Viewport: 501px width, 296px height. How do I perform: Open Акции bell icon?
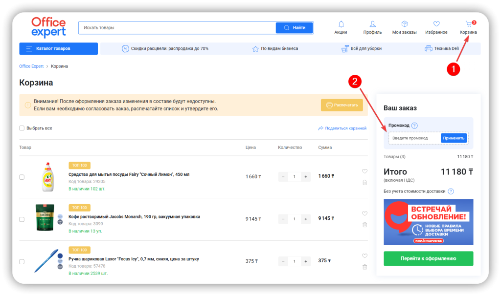pos(341,24)
